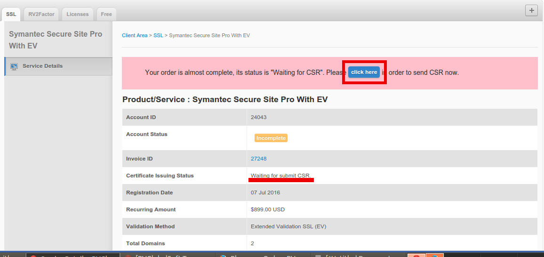This screenshot has width=544, height=257.
Task: Click the 'Extended Validation SSL (EV)' value
Action: pyautogui.click(x=288, y=226)
